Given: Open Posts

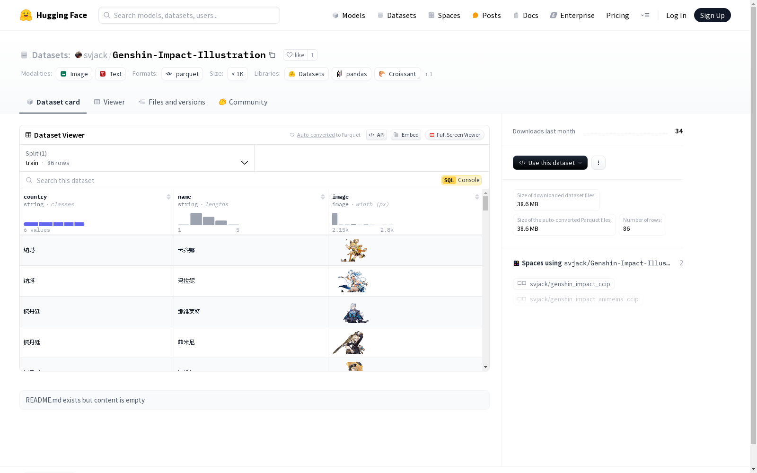Looking at the screenshot, I should 487,15.
